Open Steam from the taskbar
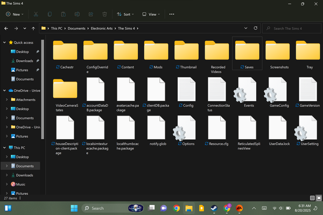This screenshot has height=215, width=323. pyautogui.click(x=214, y=208)
